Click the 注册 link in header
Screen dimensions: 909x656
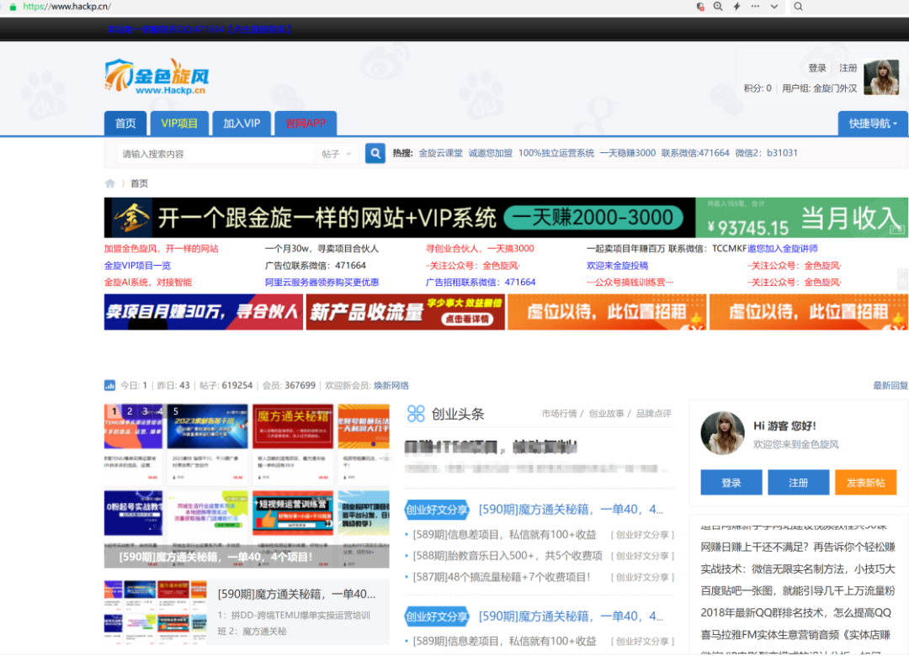click(x=848, y=68)
